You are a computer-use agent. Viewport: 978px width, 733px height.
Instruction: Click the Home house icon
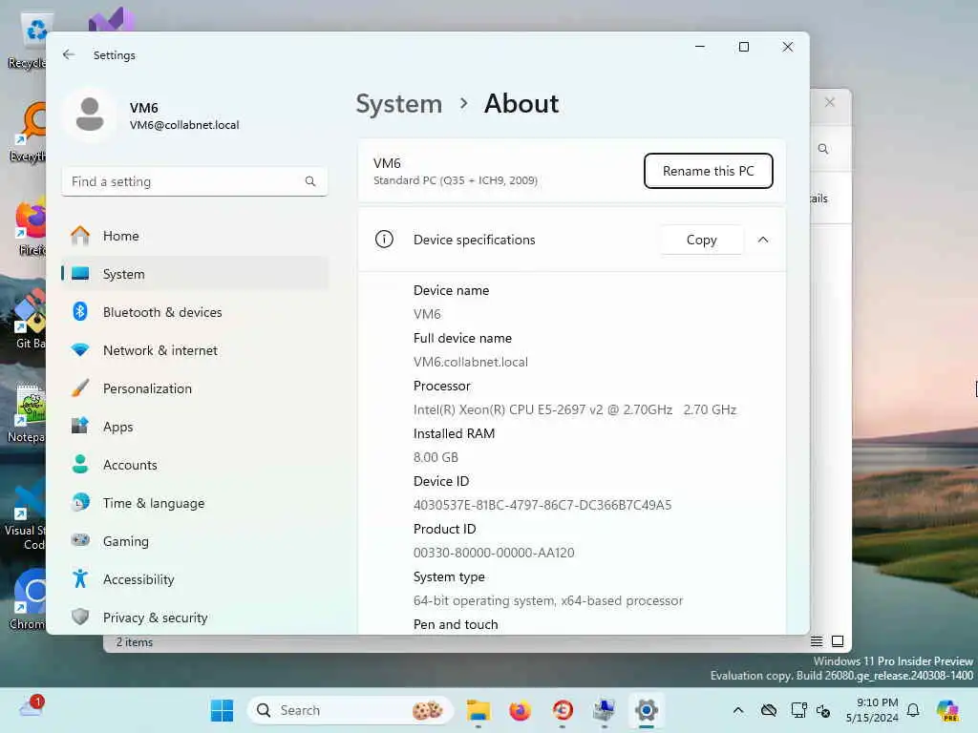[80, 235]
